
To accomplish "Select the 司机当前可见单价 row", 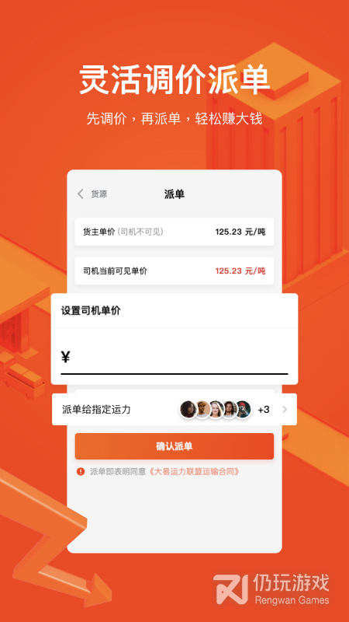I will [x=174, y=271].
